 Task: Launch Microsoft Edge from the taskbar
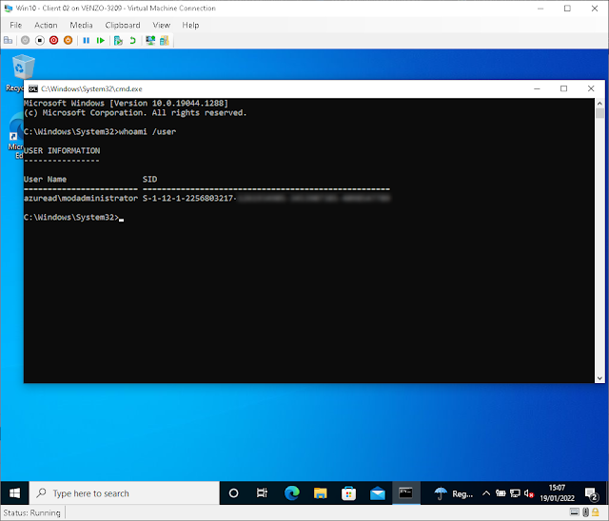292,493
